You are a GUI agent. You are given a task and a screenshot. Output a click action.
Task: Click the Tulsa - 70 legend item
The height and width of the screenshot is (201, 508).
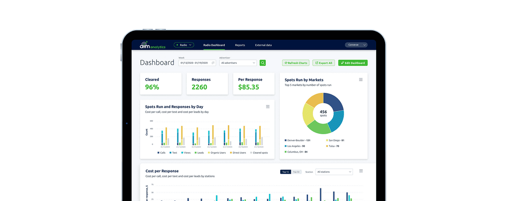pyautogui.click(x=333, y=146)
